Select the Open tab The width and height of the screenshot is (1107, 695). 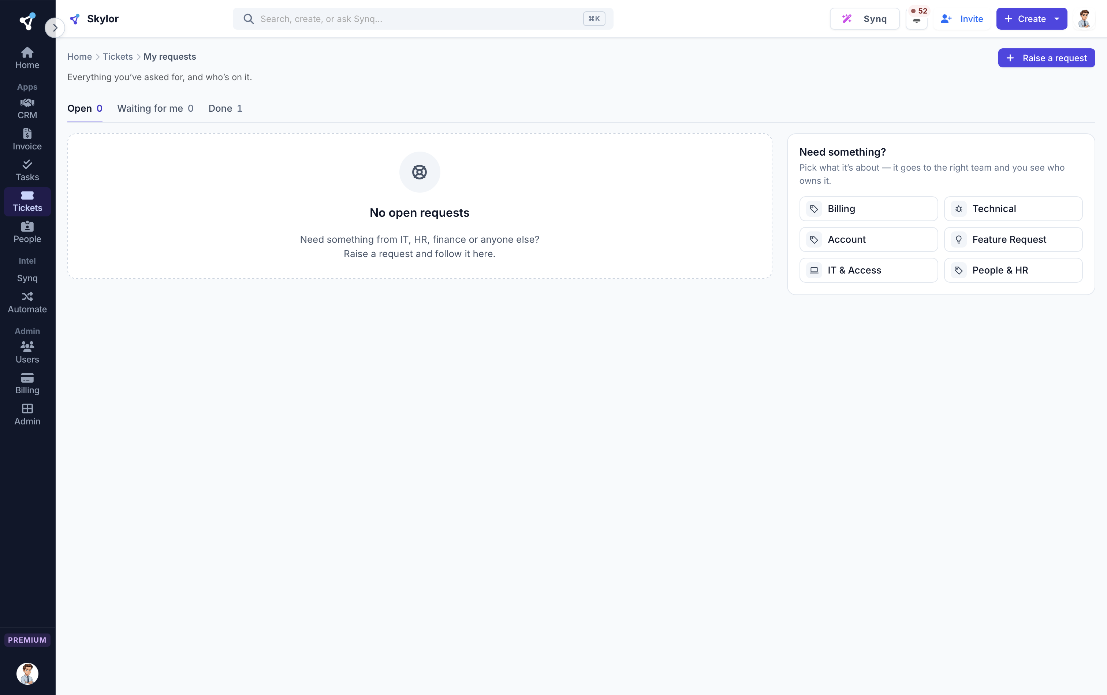coord(85,108)
